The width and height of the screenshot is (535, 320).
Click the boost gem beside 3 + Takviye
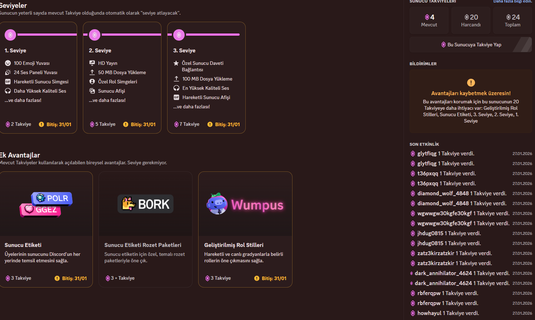pos(108,278)
